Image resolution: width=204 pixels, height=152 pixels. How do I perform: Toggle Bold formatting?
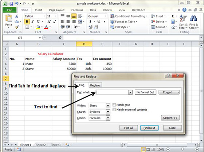point(27,21)
